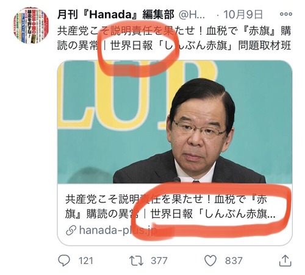
Task: Click the link chain icon beside hanada-plus.jp
Action: (x=71, y=230)
